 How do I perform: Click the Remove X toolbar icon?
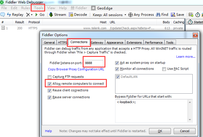28,15
